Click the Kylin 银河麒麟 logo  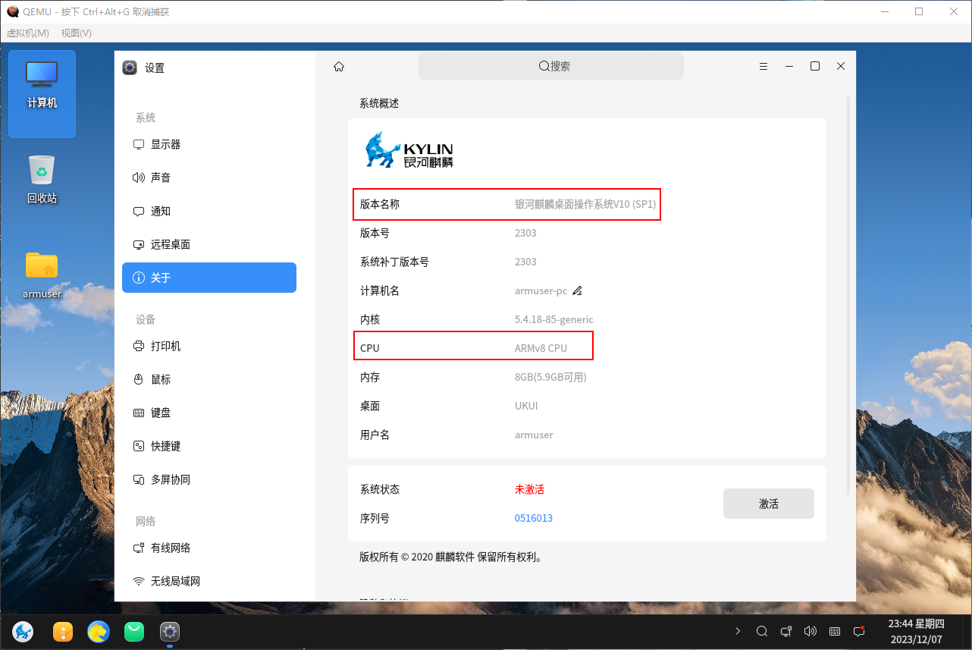409,149
